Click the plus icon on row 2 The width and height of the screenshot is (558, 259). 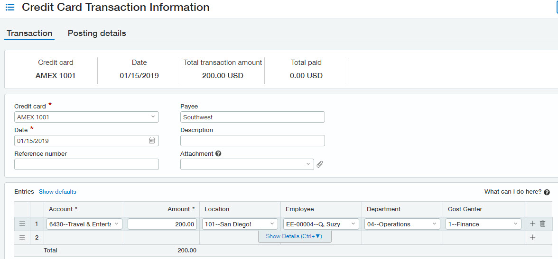(532, 238)
